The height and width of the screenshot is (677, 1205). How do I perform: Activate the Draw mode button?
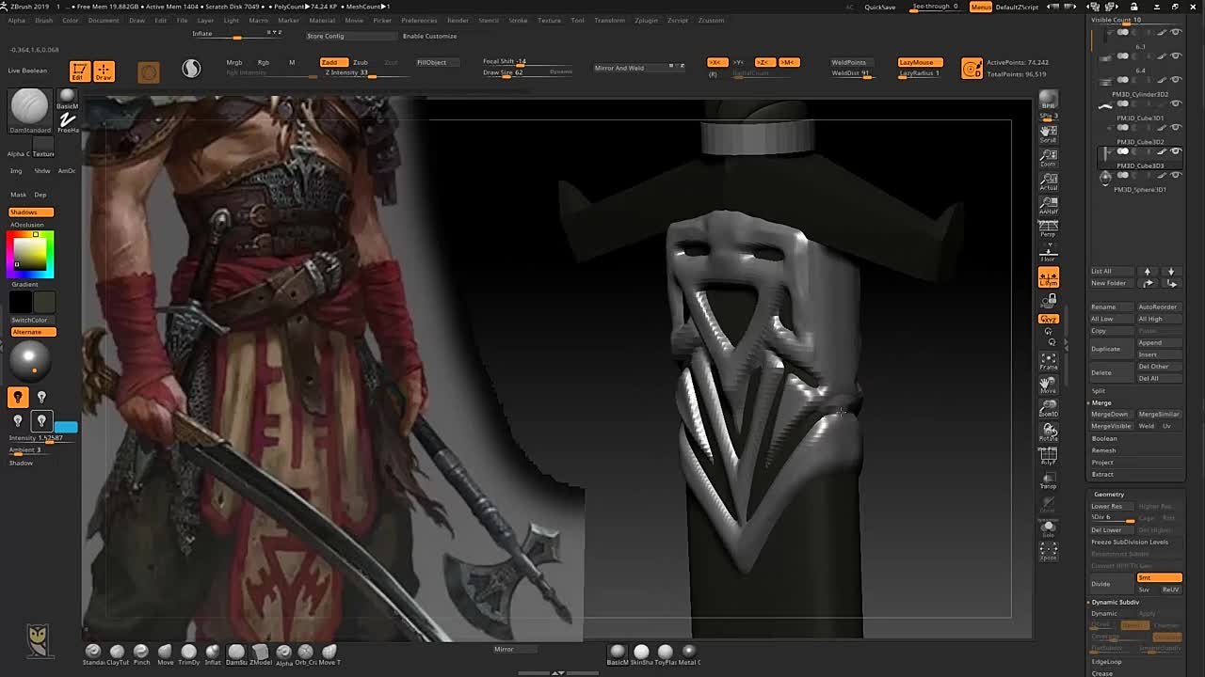104,71
